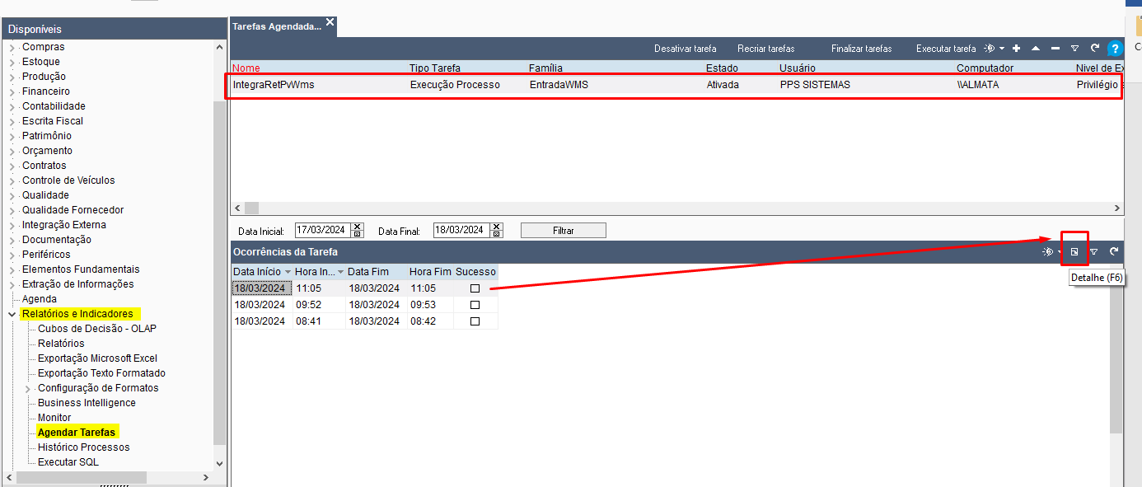Viewport: 1142px width, 487px height.
Task: Open the Detalhe (F6) icon in Ocorrências toolbar
Action: pos(1074,251)
